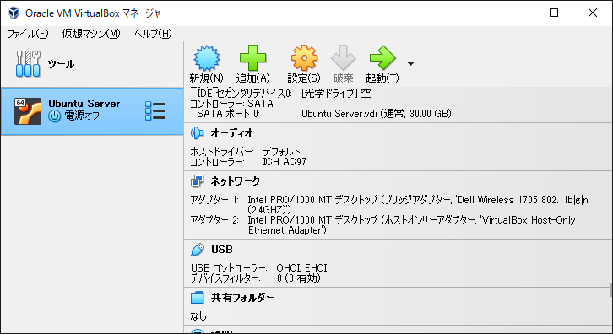Click the Audio (オーディオ) speaker icon

(x=197, y=133)
